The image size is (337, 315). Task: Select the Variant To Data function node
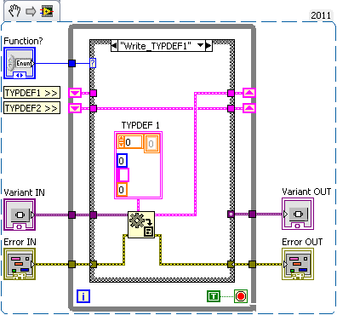click(x=141, y=225)
